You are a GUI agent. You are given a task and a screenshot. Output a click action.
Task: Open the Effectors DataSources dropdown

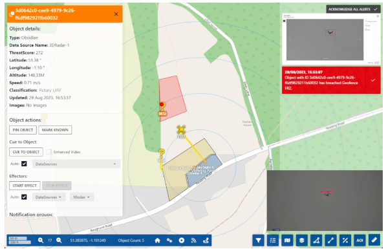48,197
